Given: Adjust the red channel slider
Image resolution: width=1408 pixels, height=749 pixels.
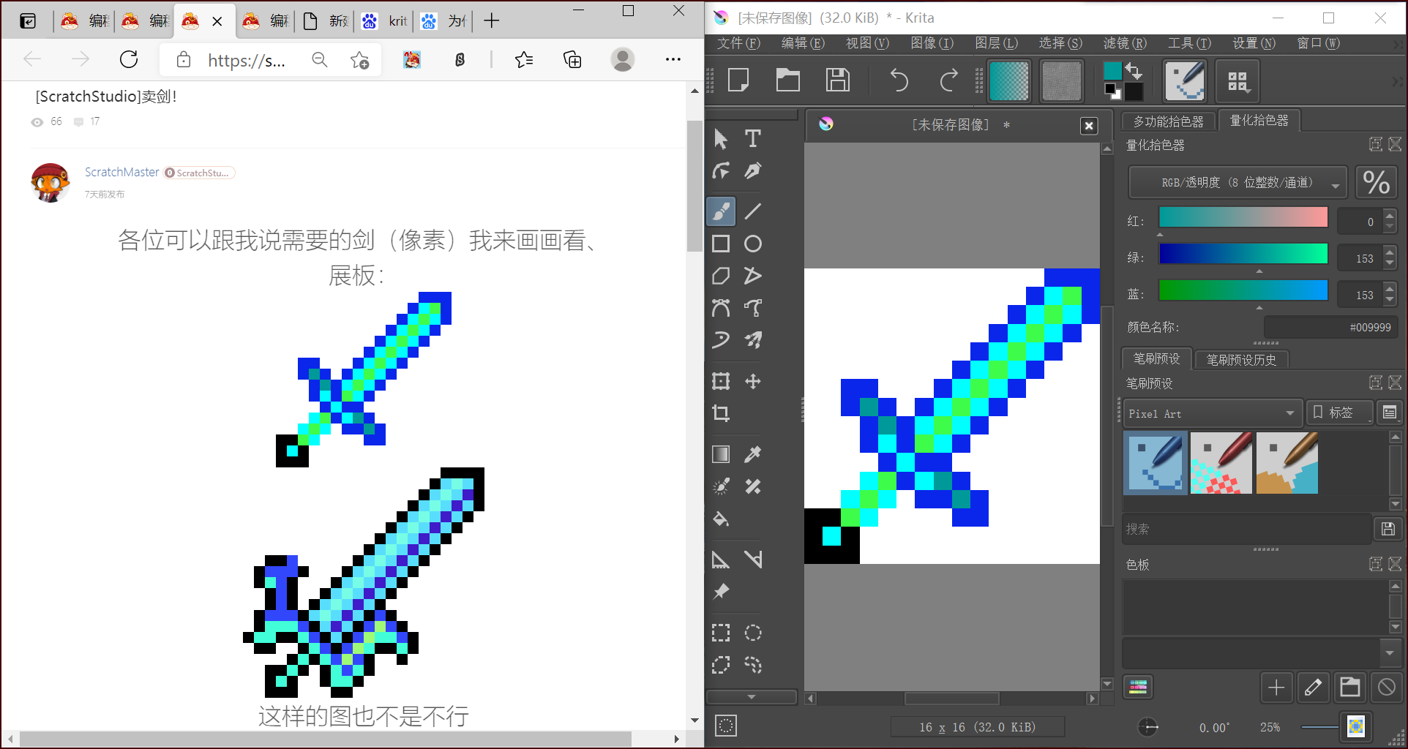Looking at the screenshot, I should coord(1243,217).
